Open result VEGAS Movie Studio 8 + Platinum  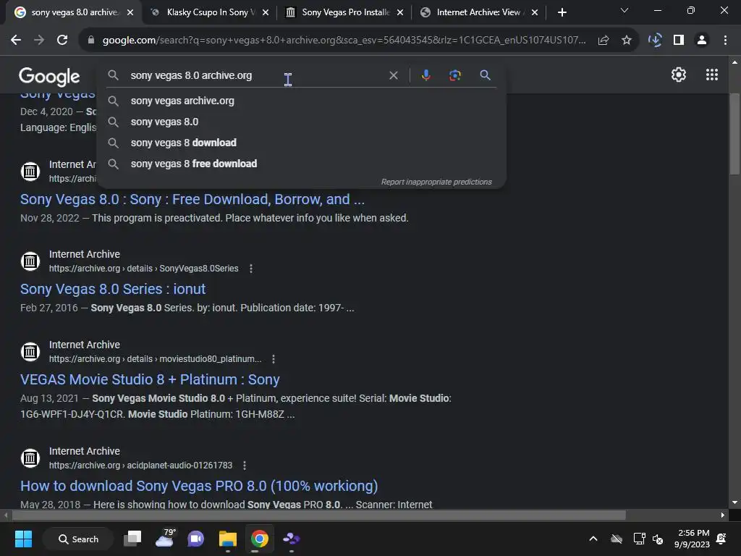[x=150, y=379]
